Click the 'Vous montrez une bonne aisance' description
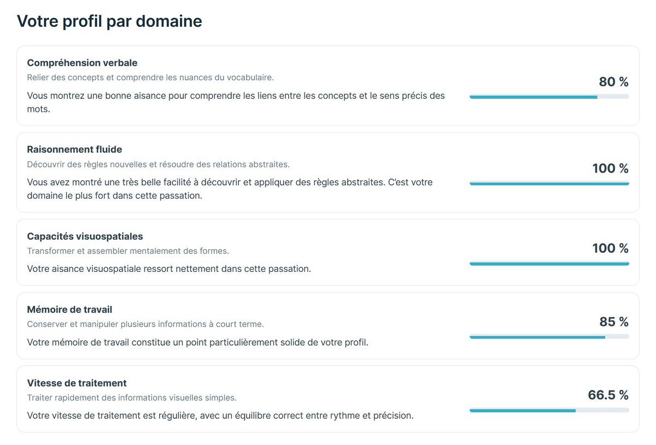This screenshot has height=445, width=656. click(x=236, y=102)
